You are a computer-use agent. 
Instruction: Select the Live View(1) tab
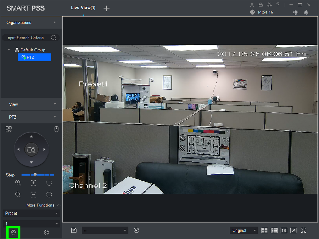(x=83, y=8)
